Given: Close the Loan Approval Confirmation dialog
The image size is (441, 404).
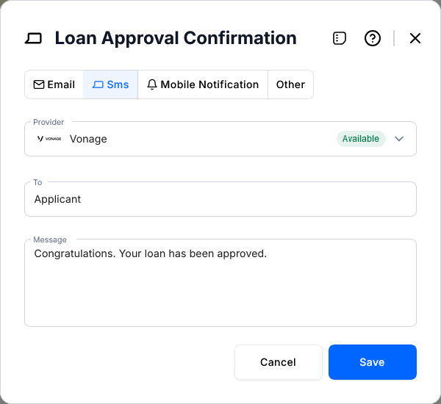Looking at the screenshot, I should coord(415,38).
